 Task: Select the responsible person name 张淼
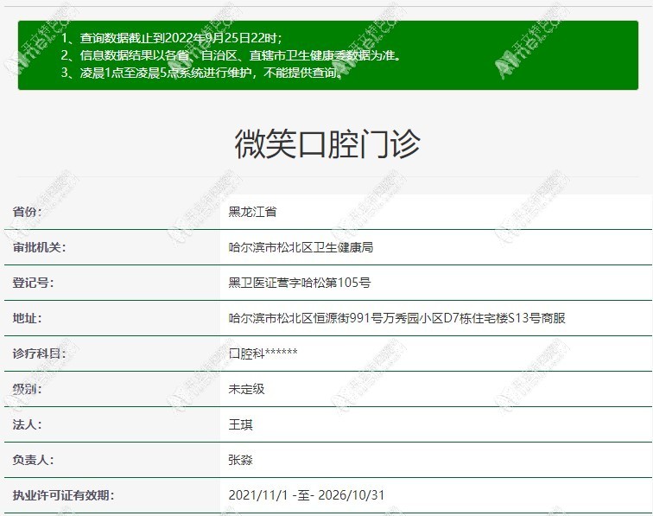tap(240, 460)
